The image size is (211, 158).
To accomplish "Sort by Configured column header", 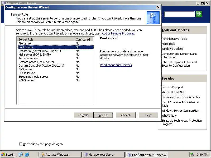I will [x=84, y=39].
